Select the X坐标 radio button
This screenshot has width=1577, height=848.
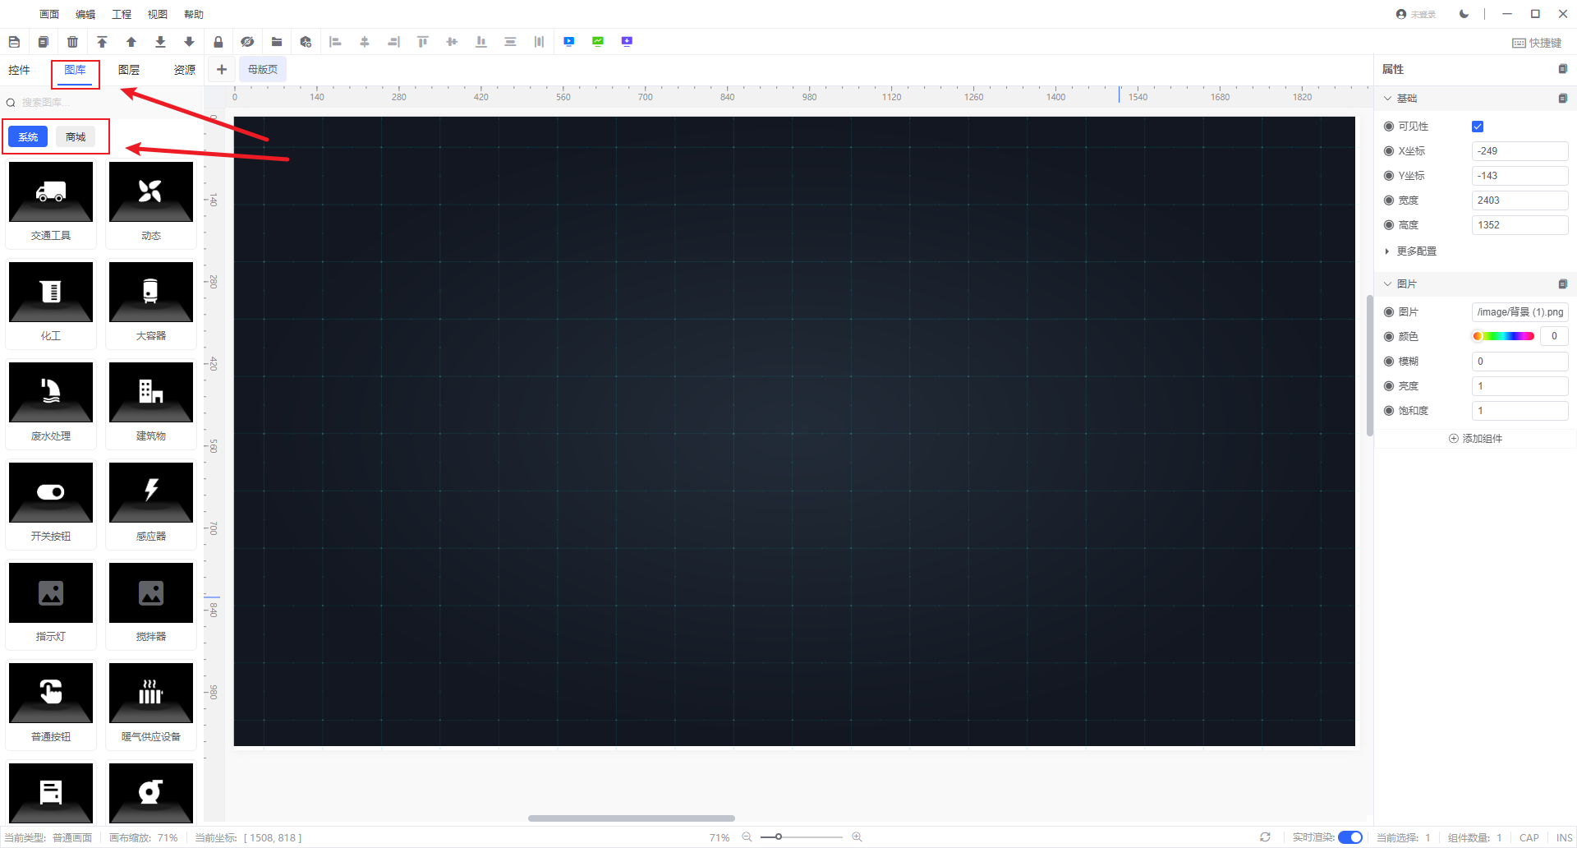point(1389,151)
